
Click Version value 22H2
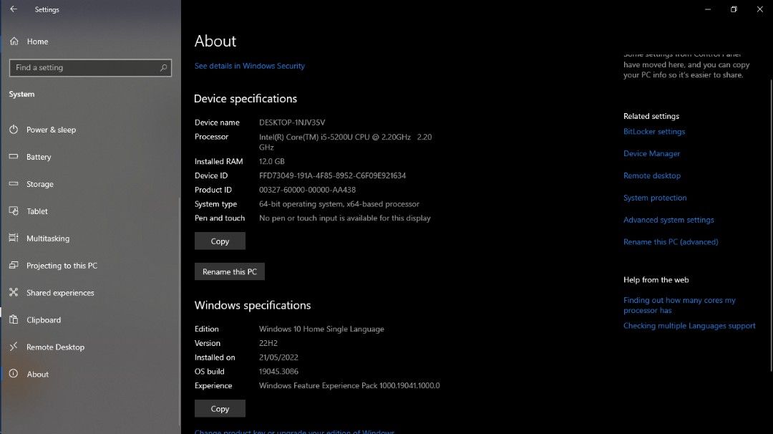click(x=268, y=343)
